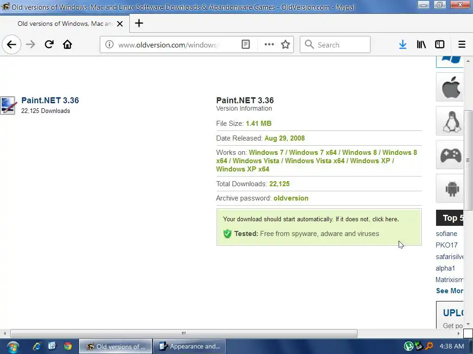Image resolution: width=473 pixels, height=354 pixels.
Task: Toggle reader view in address bar
Action: (246, 45)
